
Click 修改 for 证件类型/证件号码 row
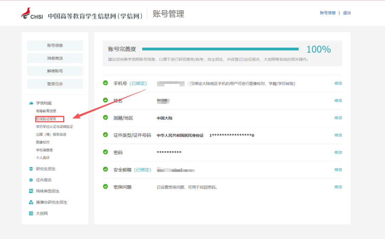338,135
